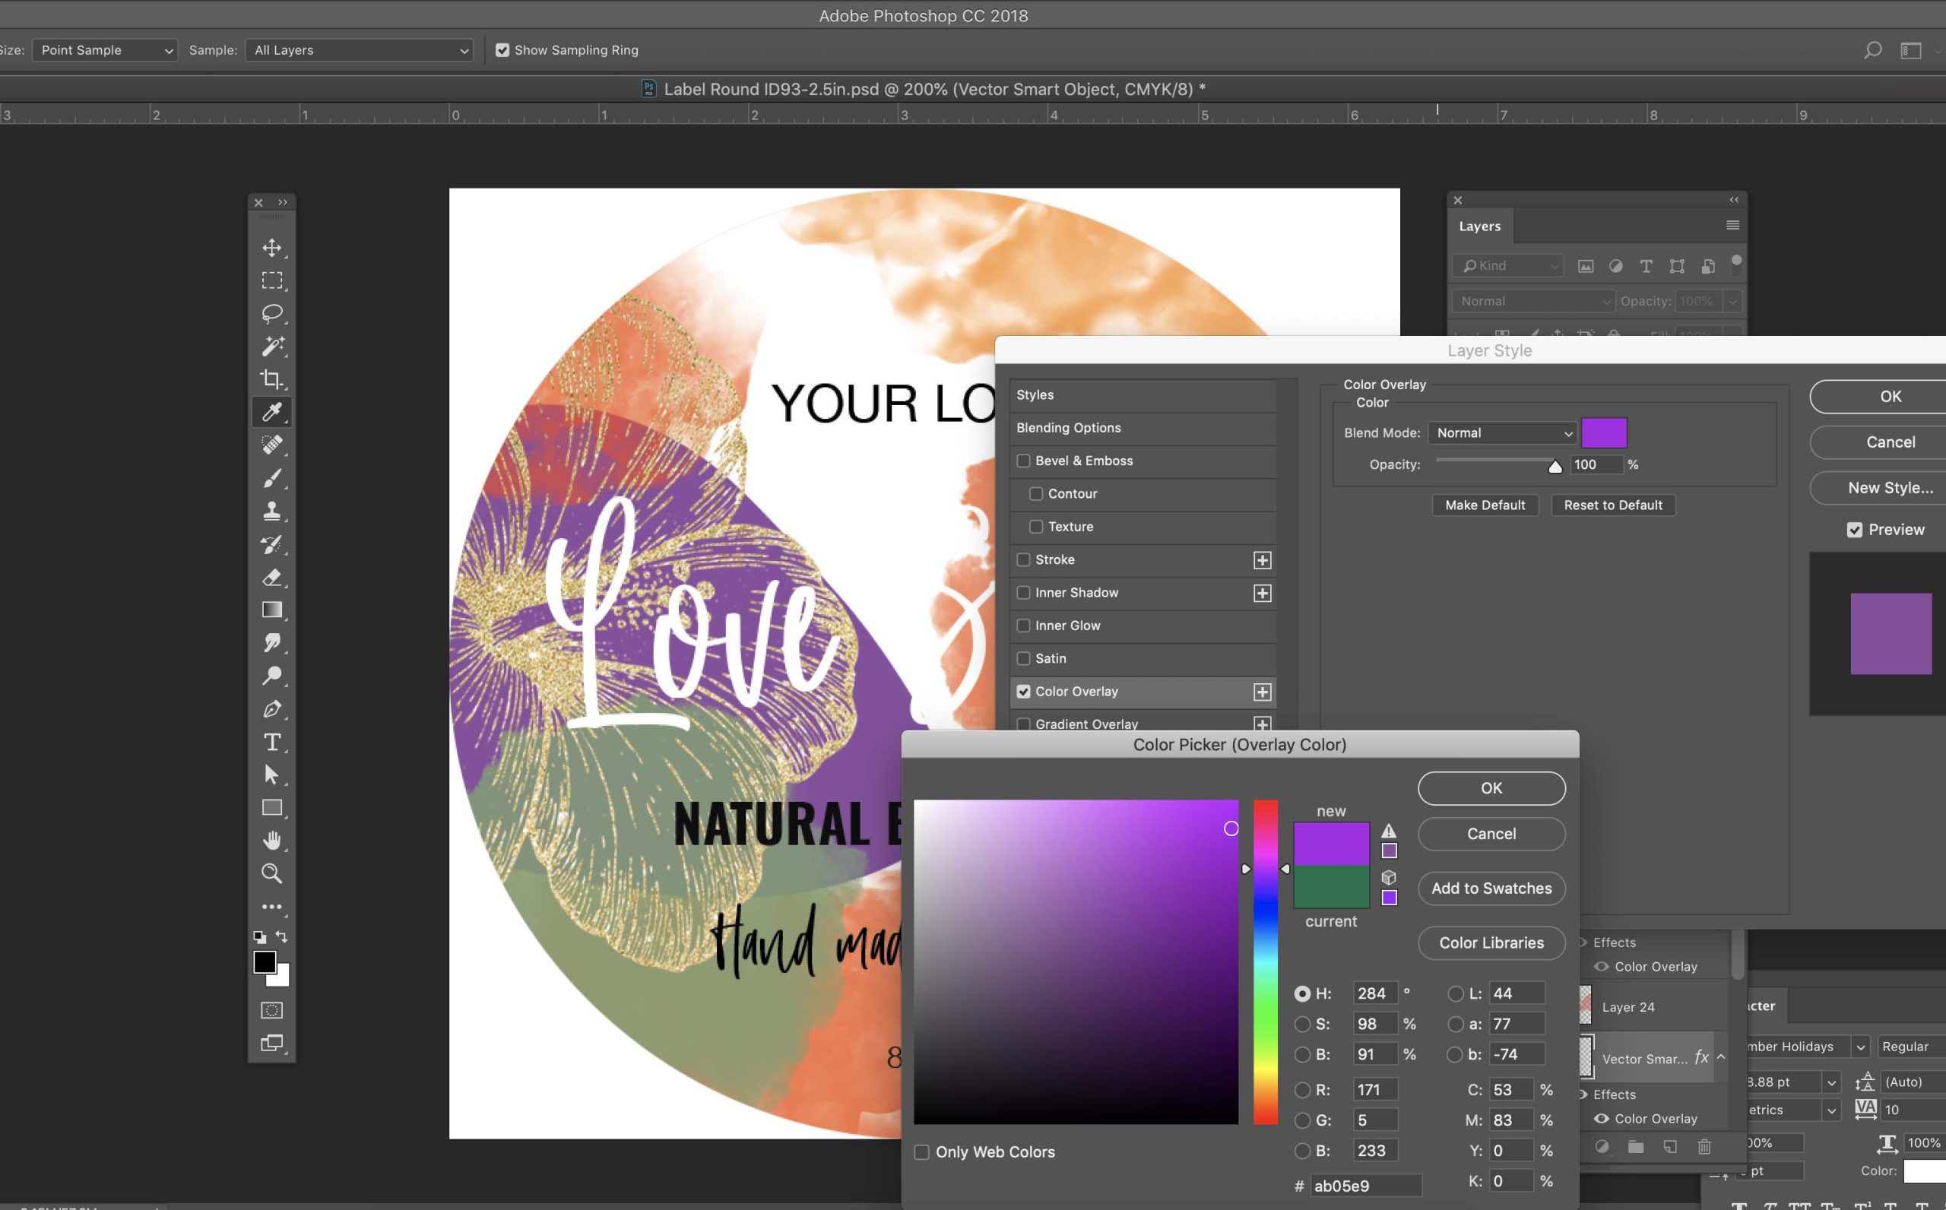This screenshot has height=1210, width=1946.
Task: Toggle Quick Mask mode
Action: (x=272, y=1010)
